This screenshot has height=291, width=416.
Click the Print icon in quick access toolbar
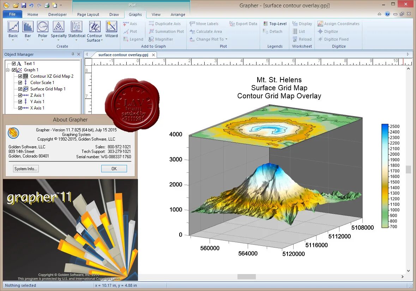pos(47,5)
